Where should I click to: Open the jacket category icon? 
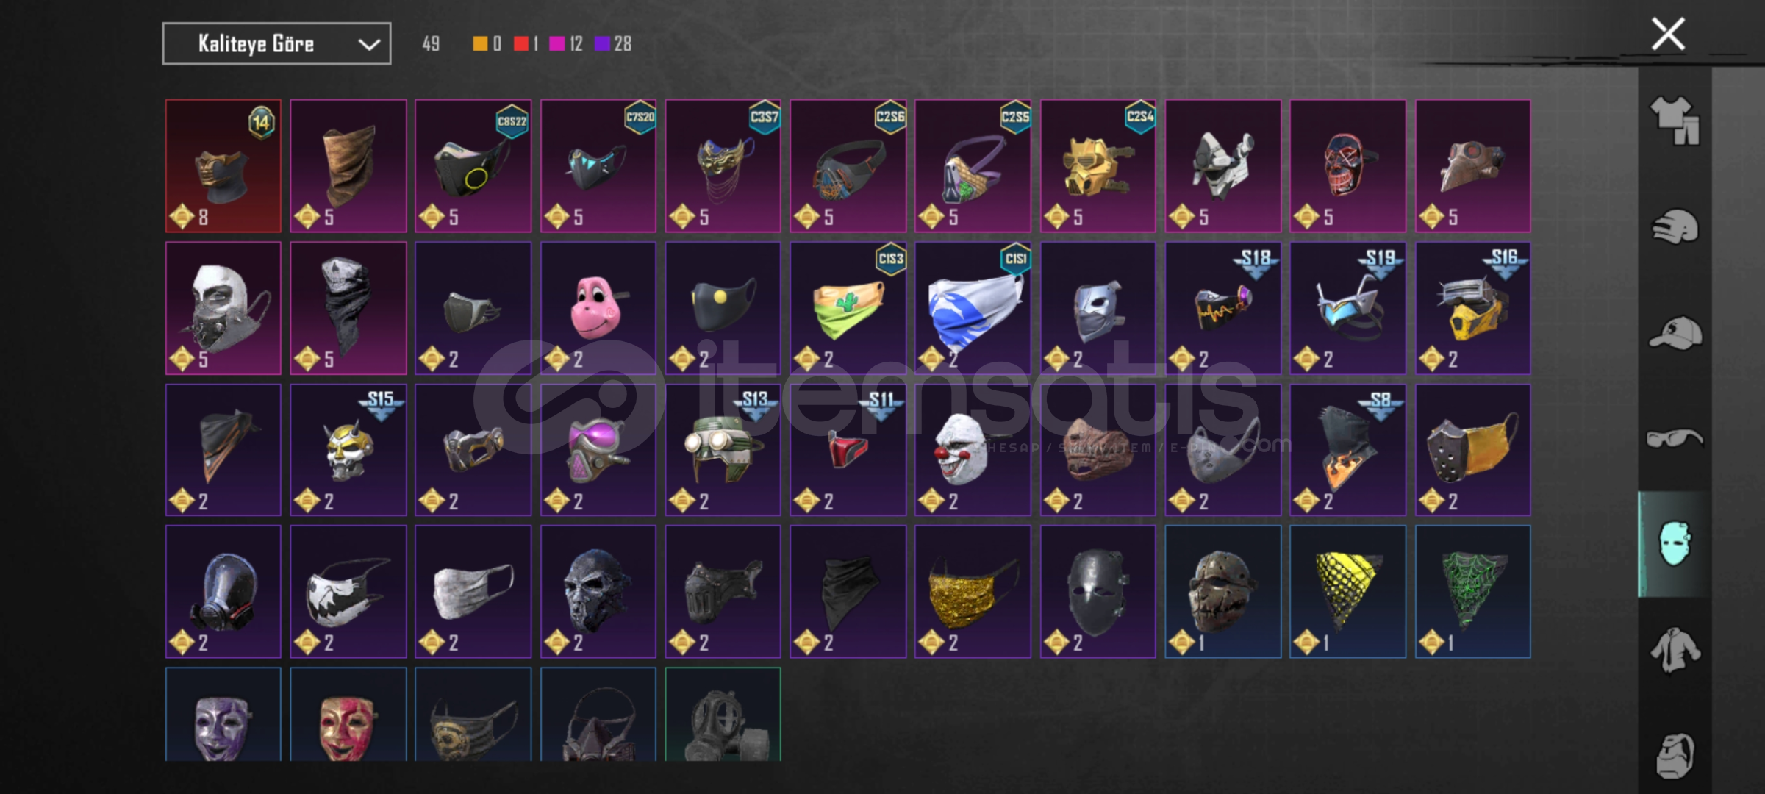click(x=1675, y=650)
